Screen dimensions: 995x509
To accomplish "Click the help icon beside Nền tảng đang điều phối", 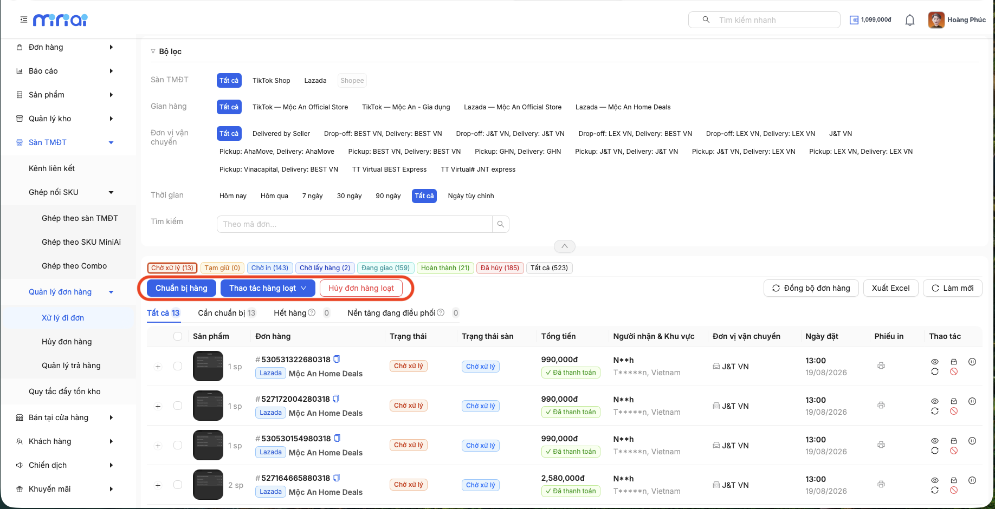I will click(441, 312).
